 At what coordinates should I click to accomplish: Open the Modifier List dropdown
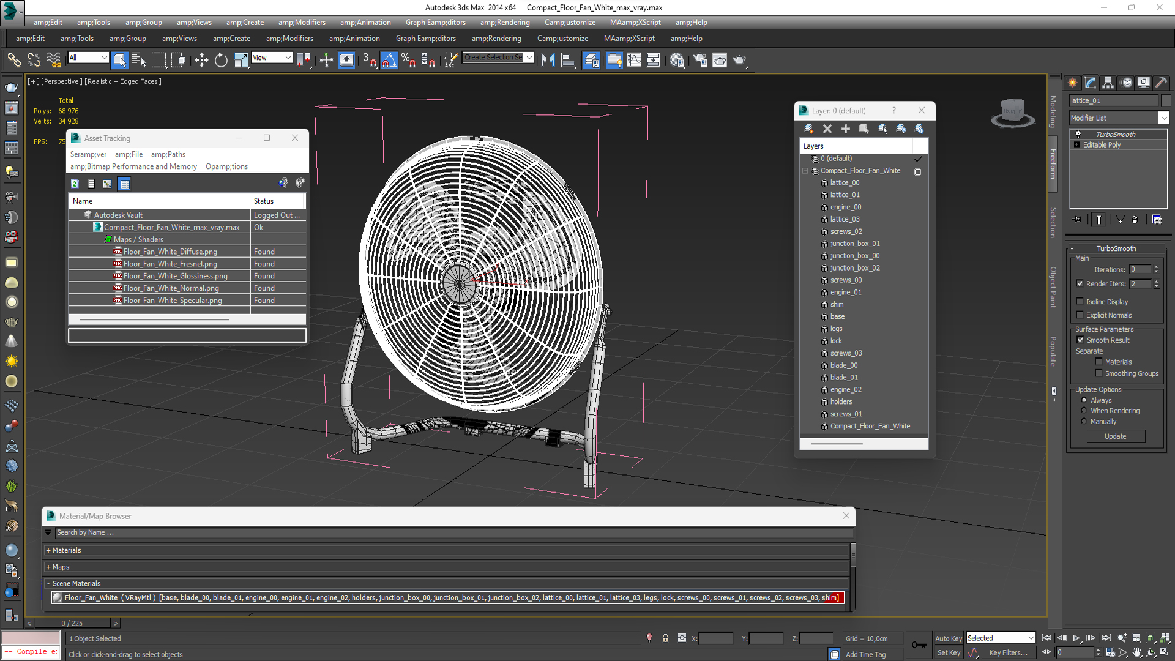coord(1119,118)
